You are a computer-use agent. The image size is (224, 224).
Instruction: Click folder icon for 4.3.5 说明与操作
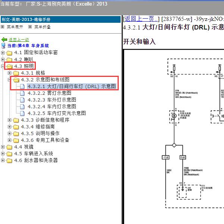[x=16, y=134]
